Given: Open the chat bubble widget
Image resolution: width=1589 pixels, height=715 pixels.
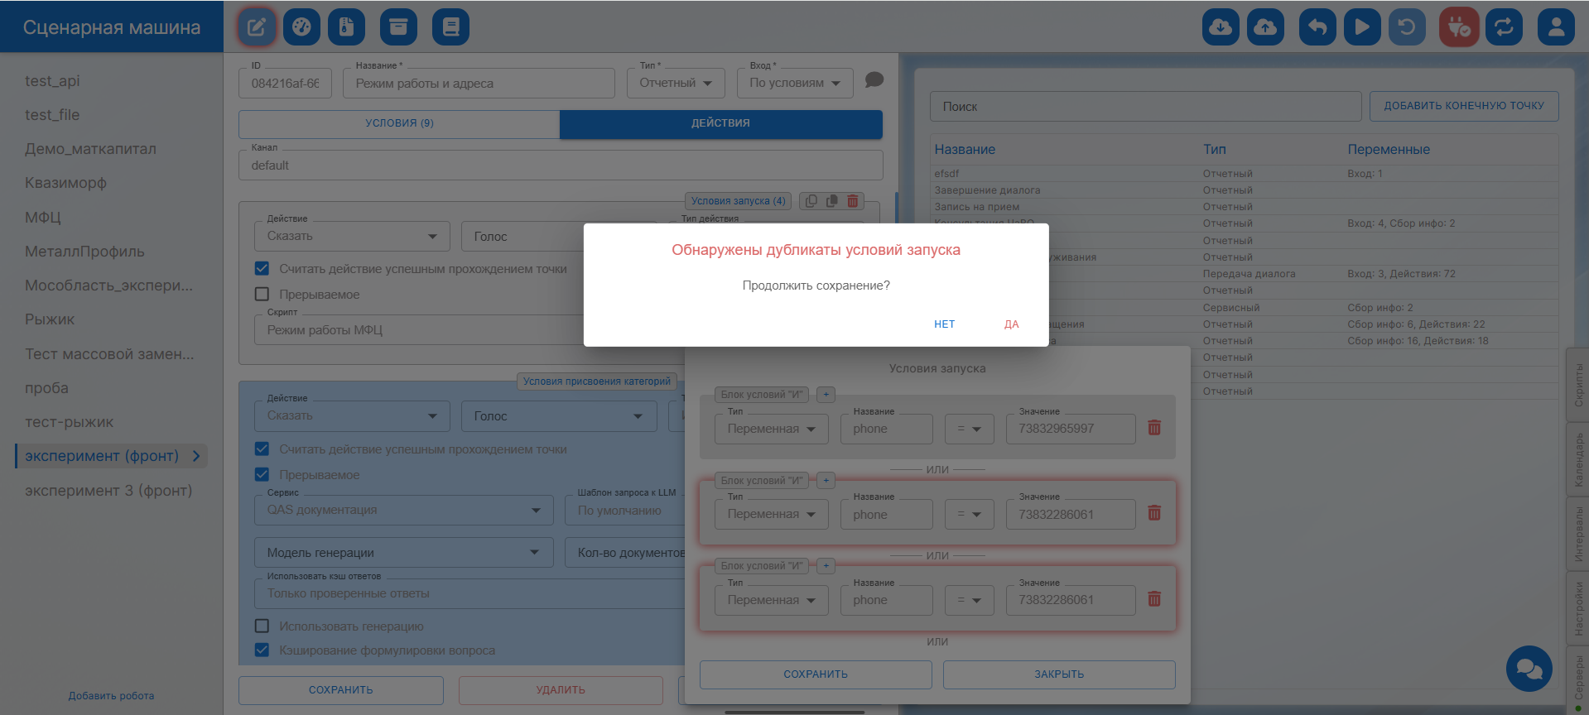Looking at the screenshot, I should pyautogui.click(x=1529, y=669).
